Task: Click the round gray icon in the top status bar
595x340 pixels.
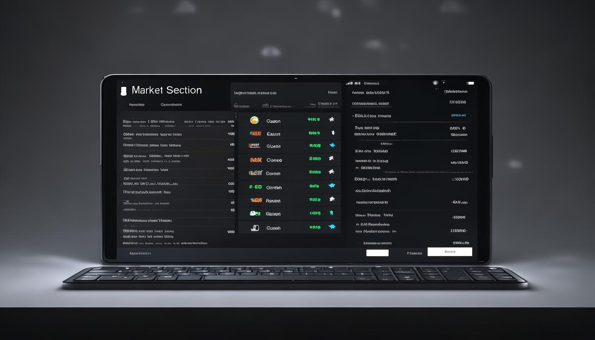Action: click(x=435, y=83)
